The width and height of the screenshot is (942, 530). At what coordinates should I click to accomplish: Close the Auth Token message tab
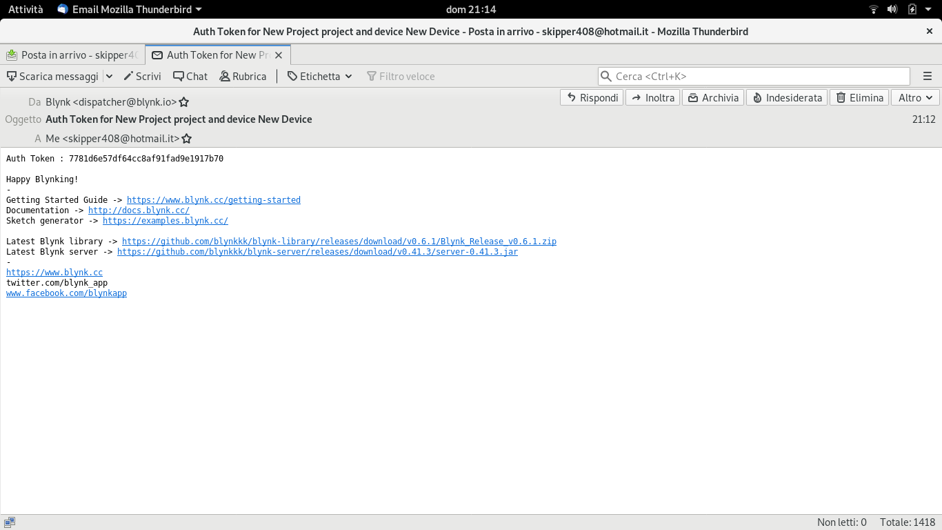tap(279, 55)
